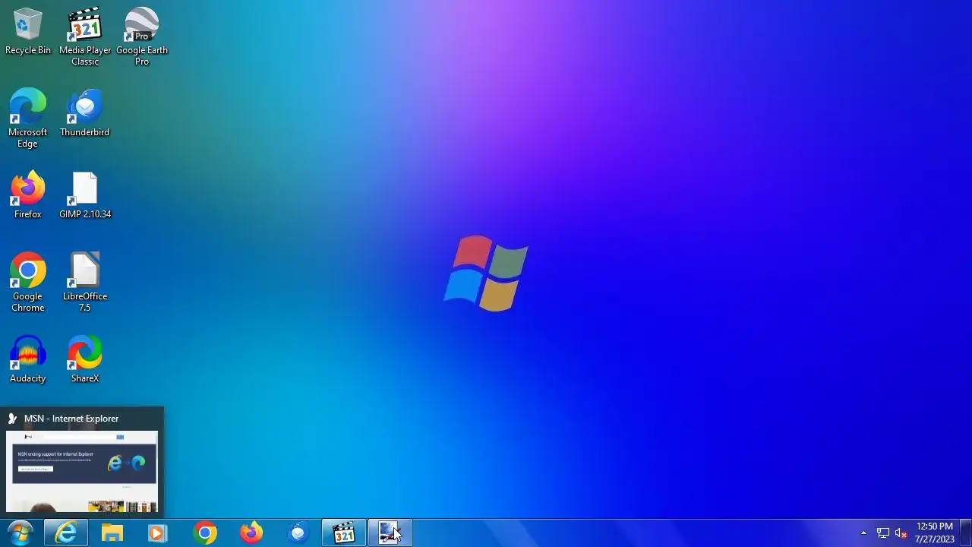Open the Windows Start menu

20,533
